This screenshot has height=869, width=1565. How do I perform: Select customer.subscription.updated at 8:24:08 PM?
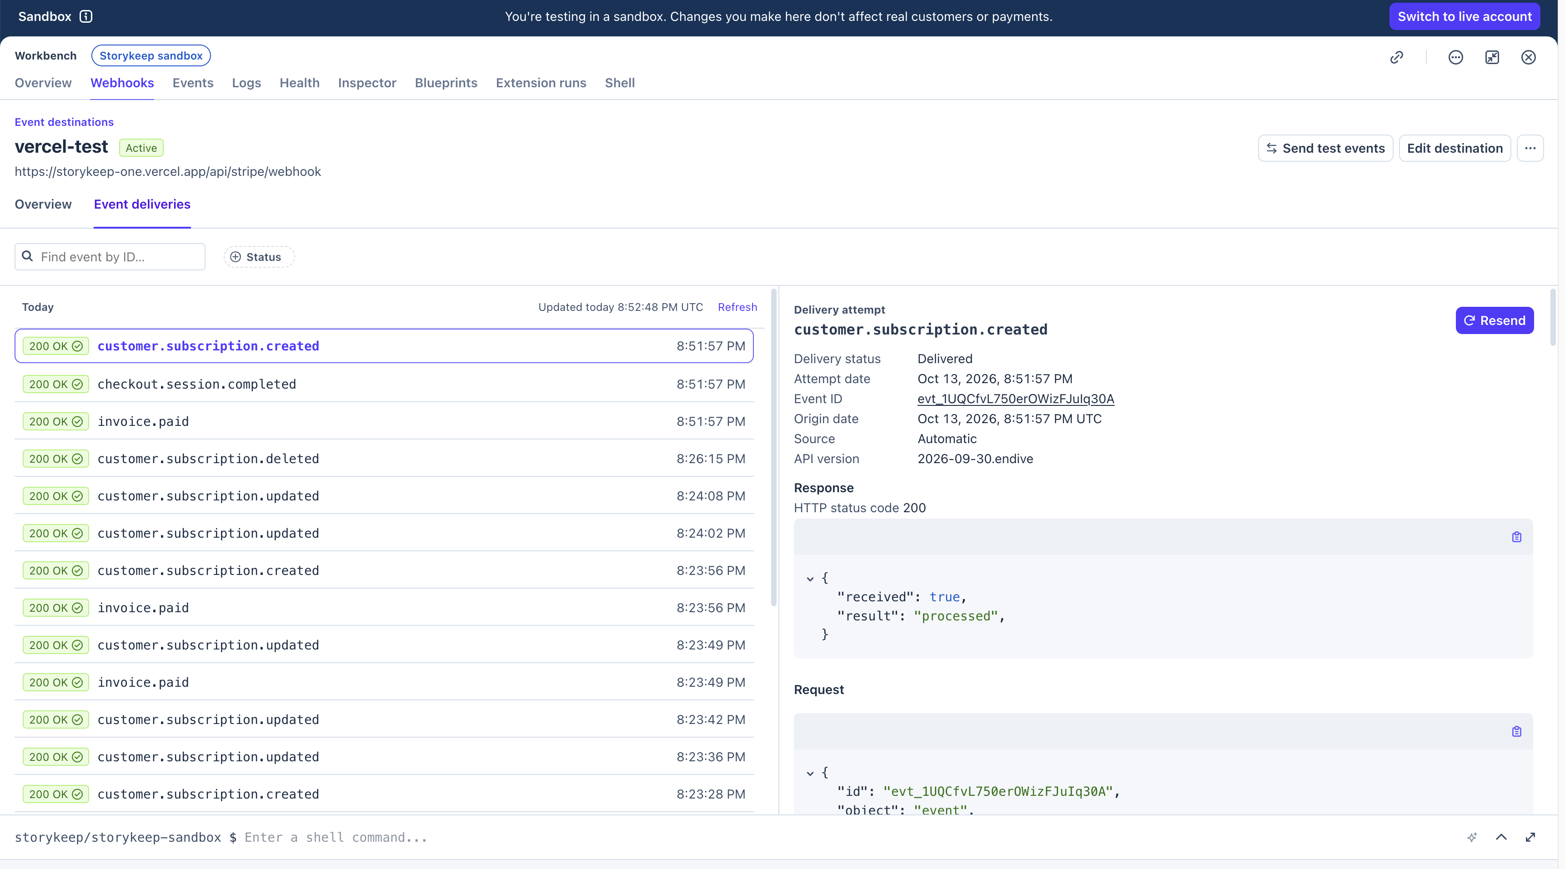[384, 496]
